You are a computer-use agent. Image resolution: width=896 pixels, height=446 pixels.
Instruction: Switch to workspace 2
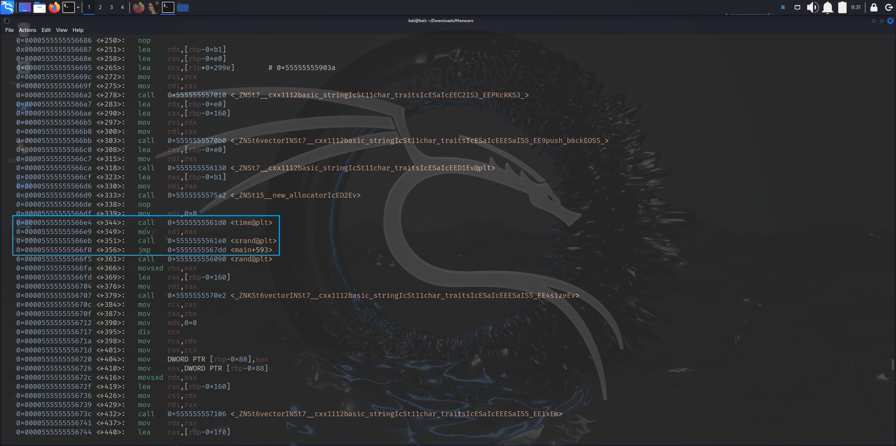(x=100, y=7)
